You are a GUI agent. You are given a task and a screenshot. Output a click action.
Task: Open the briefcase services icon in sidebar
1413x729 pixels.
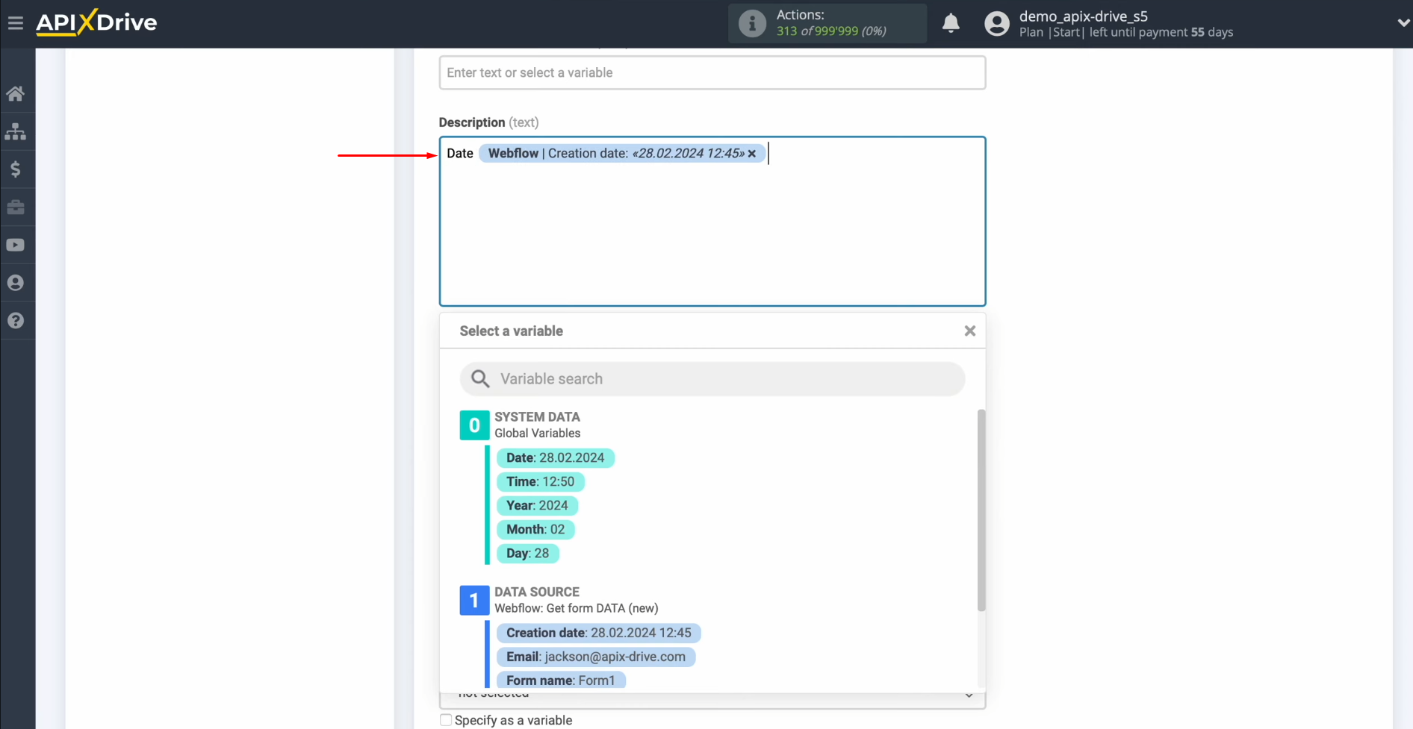[x=16, y=207]
